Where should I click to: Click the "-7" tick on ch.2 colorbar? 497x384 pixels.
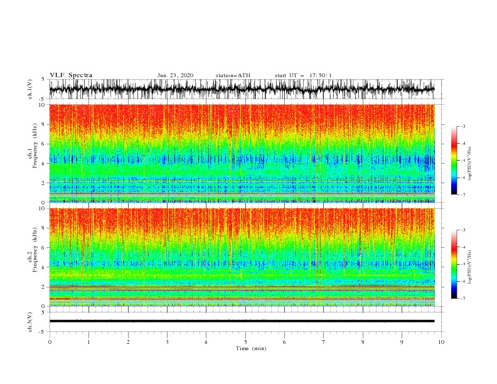click(463, 298)
